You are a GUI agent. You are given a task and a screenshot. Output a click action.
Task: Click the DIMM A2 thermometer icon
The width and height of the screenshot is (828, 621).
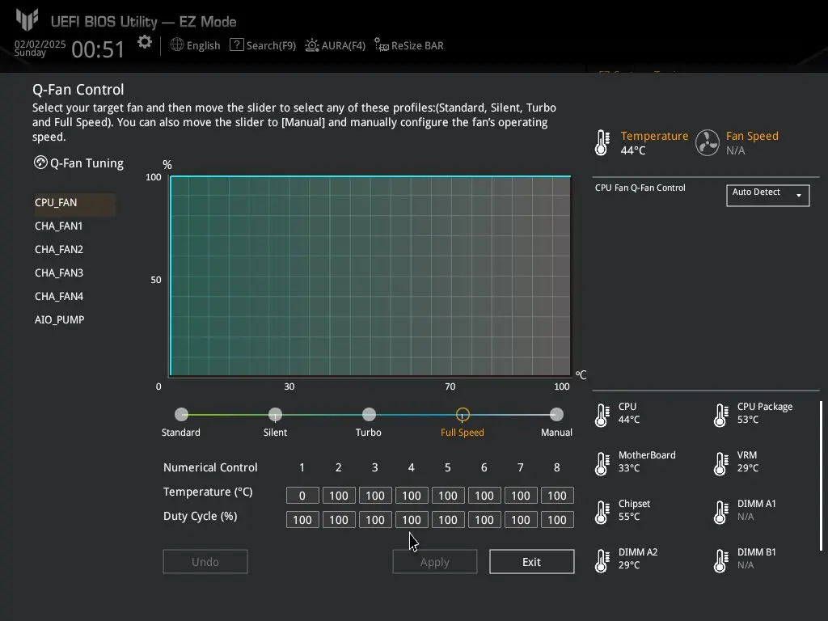point(602,561)
